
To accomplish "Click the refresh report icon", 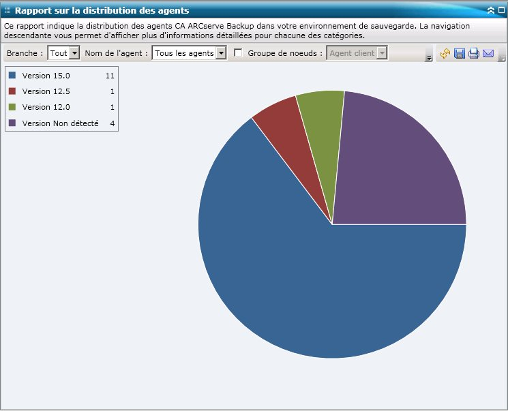I will click(446, 53).
